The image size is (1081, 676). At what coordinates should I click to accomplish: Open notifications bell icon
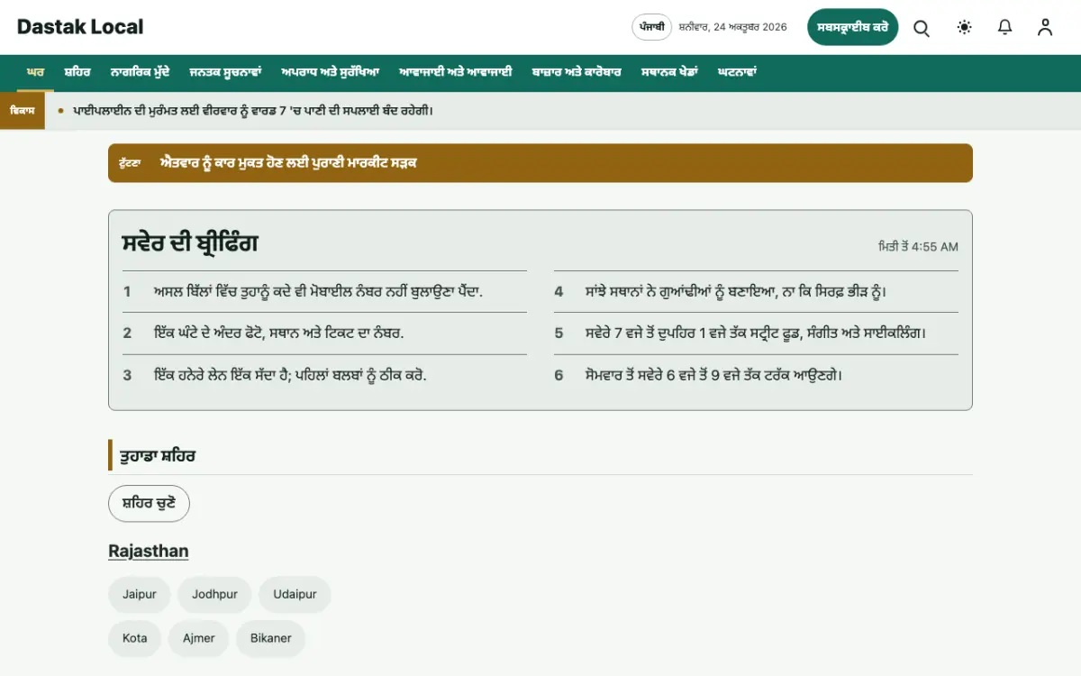(x=1005, y=28)
